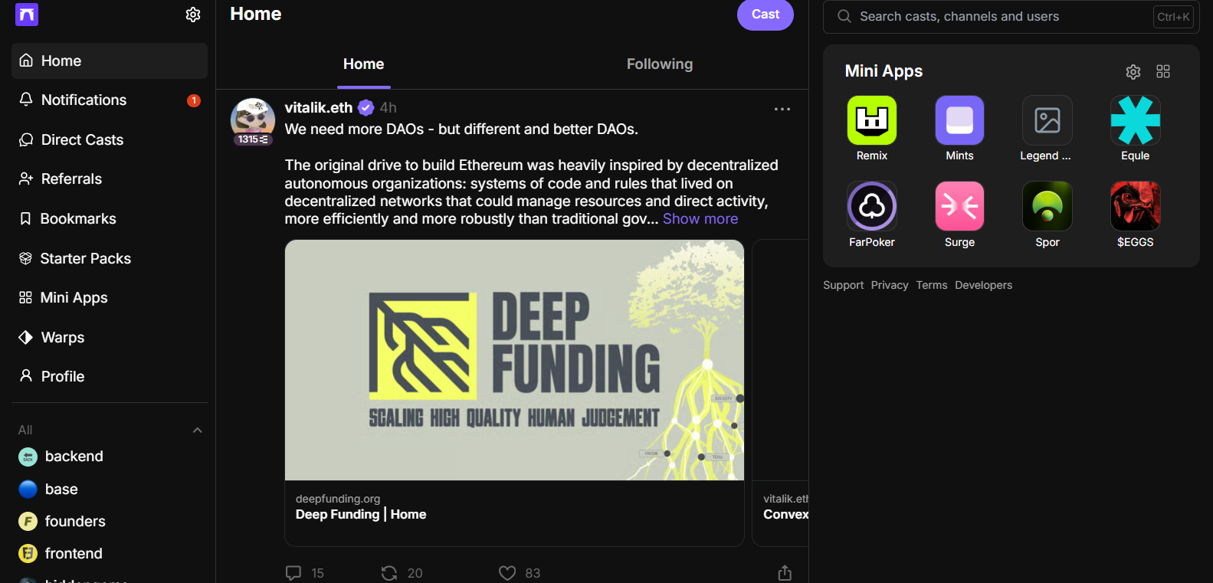Viewport: 1213px width, 583px height.
Task: Open the comment replies on the cast
Action: tap(293, 573)
